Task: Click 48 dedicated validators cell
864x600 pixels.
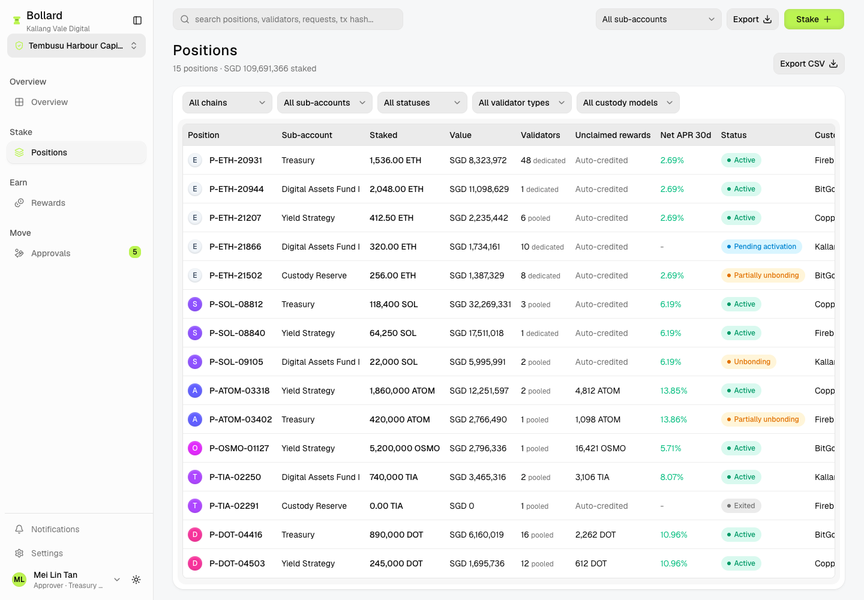Action: click(x=543, y=160)
